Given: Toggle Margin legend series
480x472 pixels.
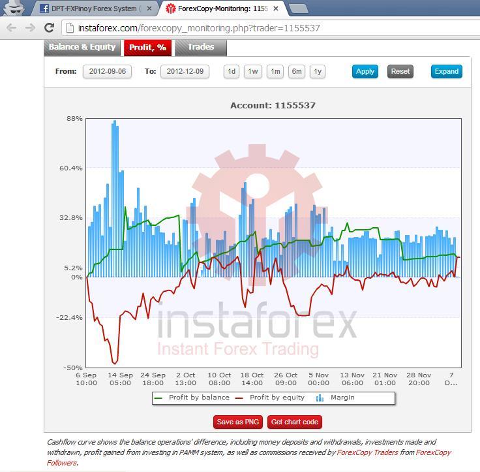Looking at the screenshot, I should coord(335,398).
